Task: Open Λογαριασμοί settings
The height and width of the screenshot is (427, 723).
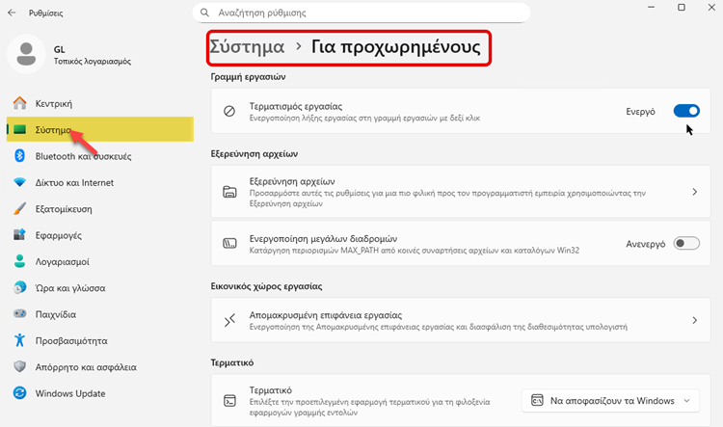Action: (100, 261)
